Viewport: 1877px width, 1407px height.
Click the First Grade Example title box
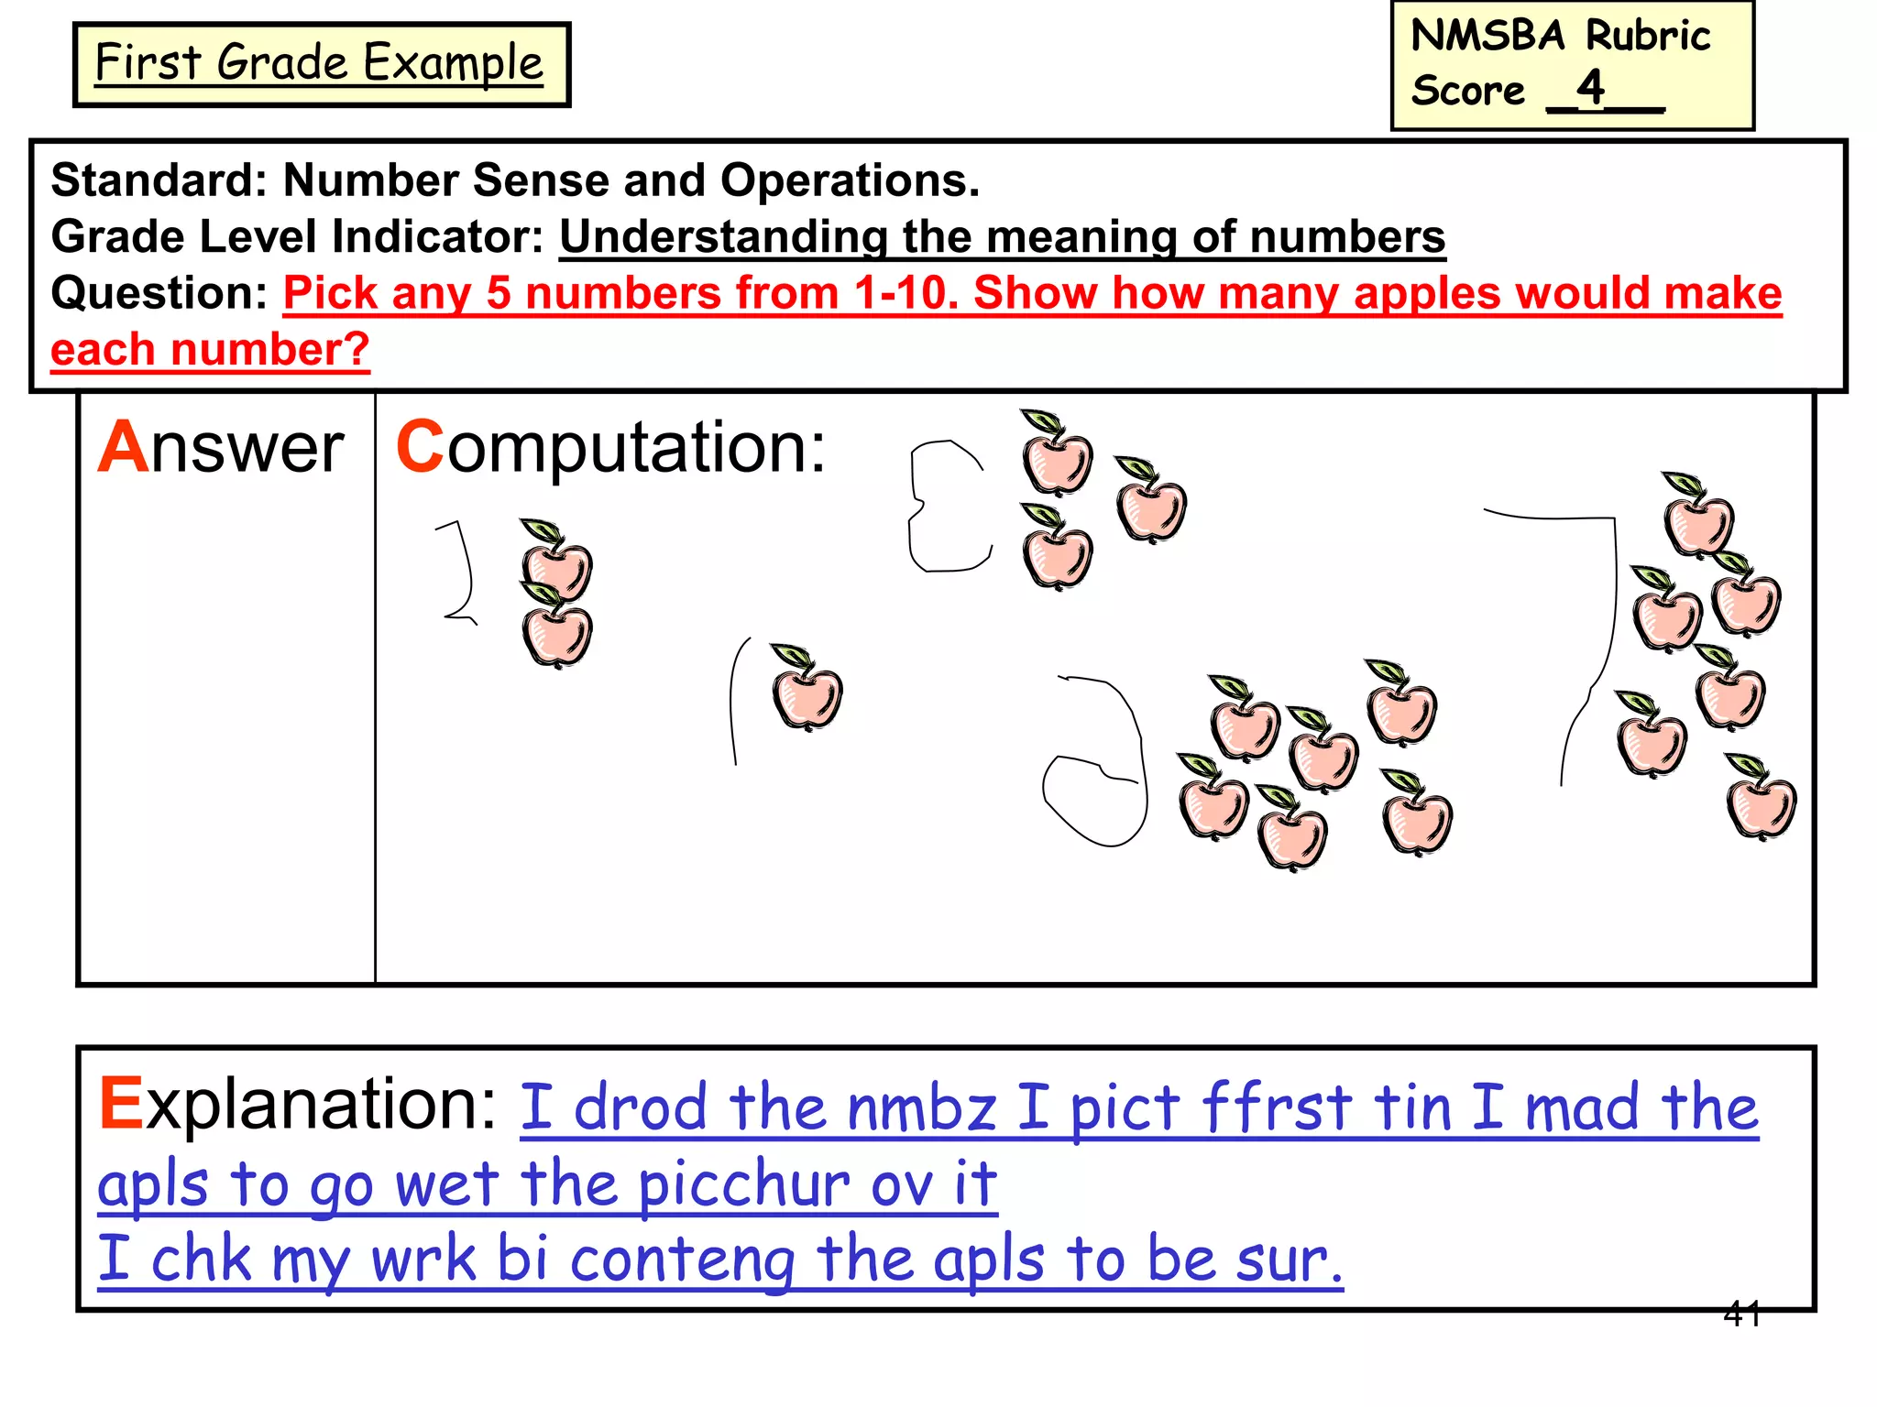[x=321, y=64]
